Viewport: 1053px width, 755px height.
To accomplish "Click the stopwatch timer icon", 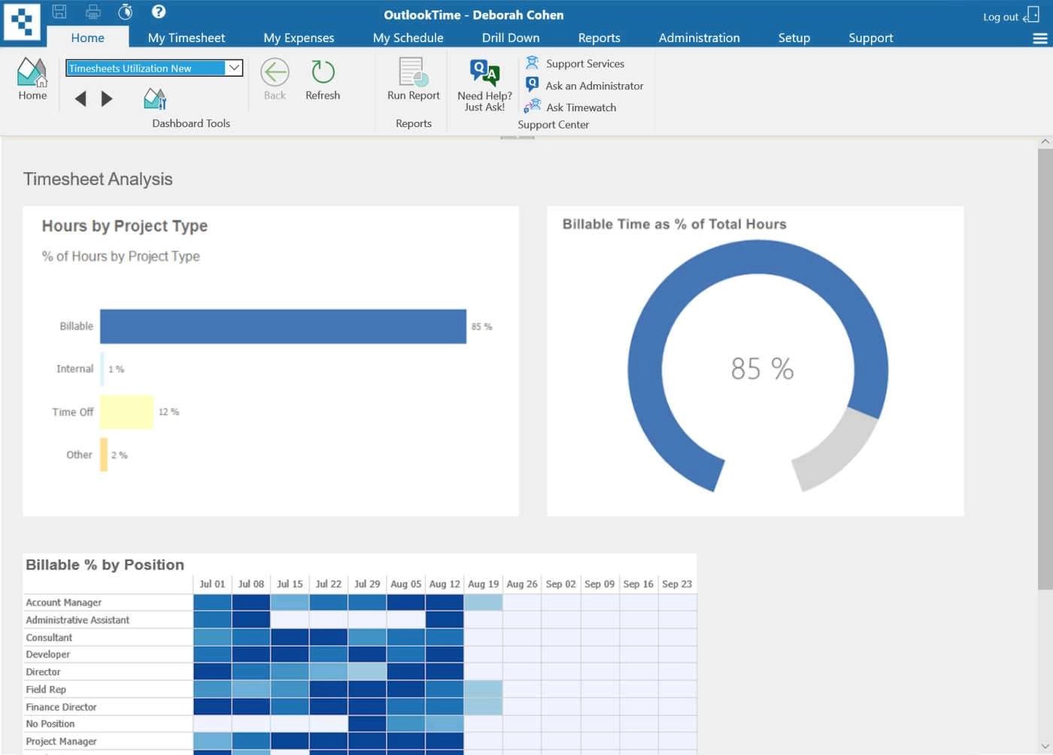I will tap(125, 11).
